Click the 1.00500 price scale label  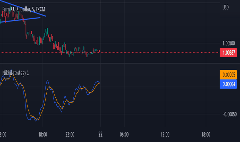pyautogui.click(x=228, y=43)
